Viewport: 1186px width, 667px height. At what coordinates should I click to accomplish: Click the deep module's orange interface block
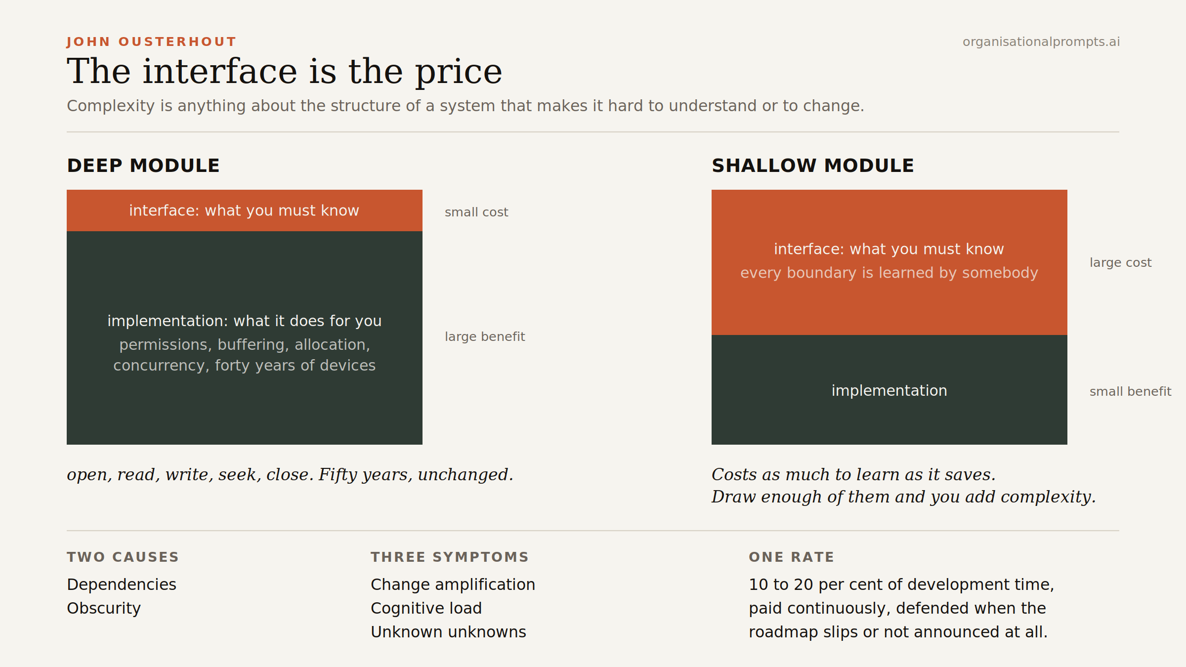pos(245,210)
